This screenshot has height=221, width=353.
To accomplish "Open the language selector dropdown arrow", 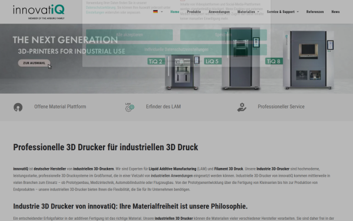I will [x=162, y=12].
